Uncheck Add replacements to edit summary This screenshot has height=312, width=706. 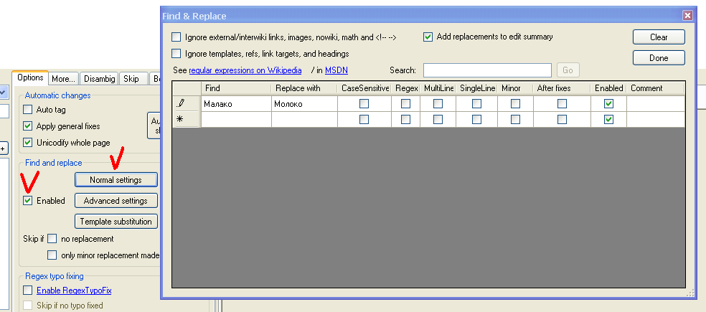point(428,37)
